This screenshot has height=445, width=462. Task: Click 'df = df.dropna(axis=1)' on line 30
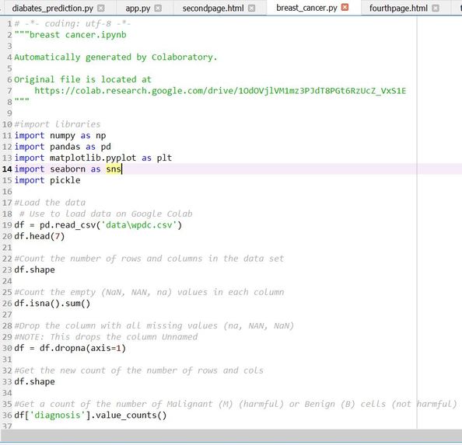[x=70, y=348]
